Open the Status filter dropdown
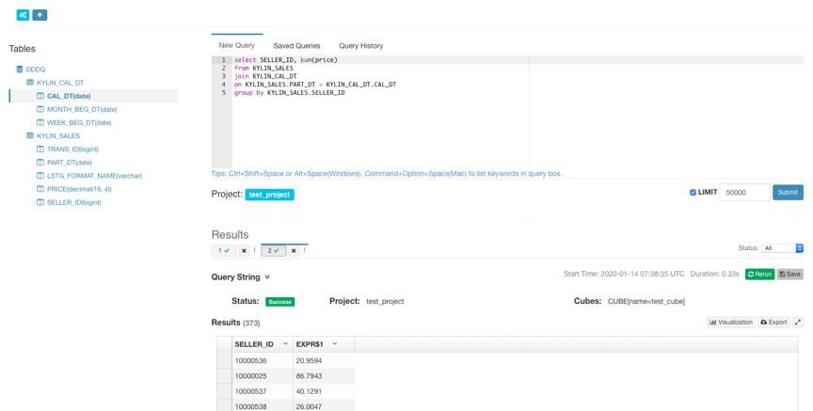This screenshot has width=813, height=411. 783,248
